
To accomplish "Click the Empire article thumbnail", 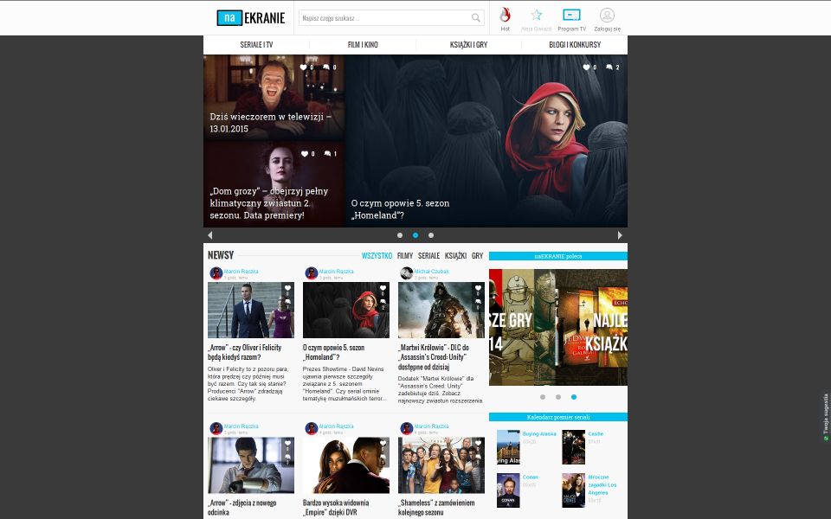I will click(346, 465).
